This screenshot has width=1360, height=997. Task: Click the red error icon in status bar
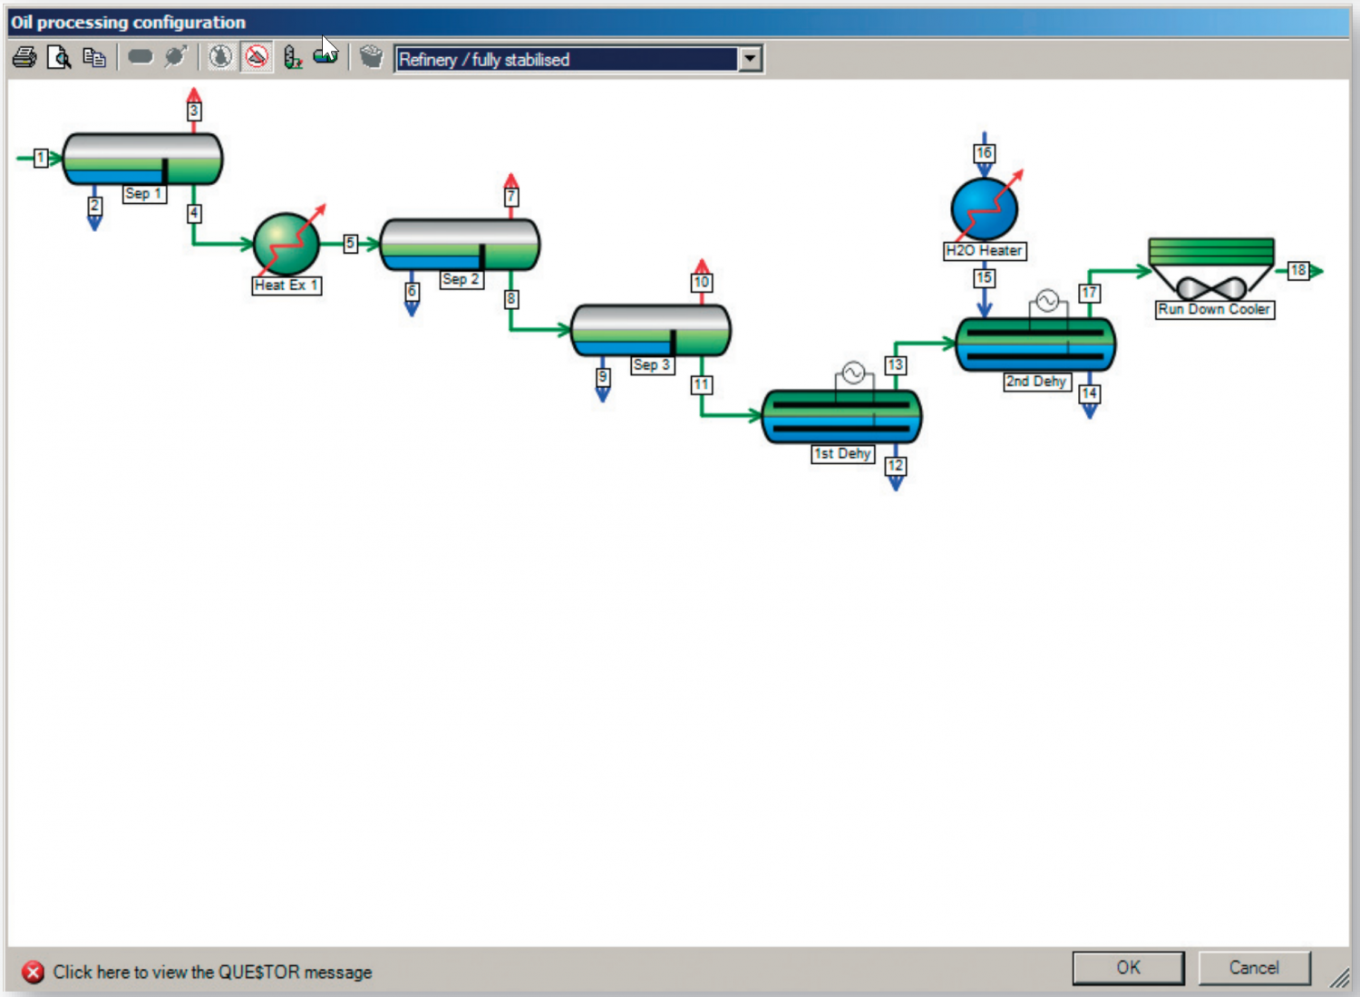(33, 973)
